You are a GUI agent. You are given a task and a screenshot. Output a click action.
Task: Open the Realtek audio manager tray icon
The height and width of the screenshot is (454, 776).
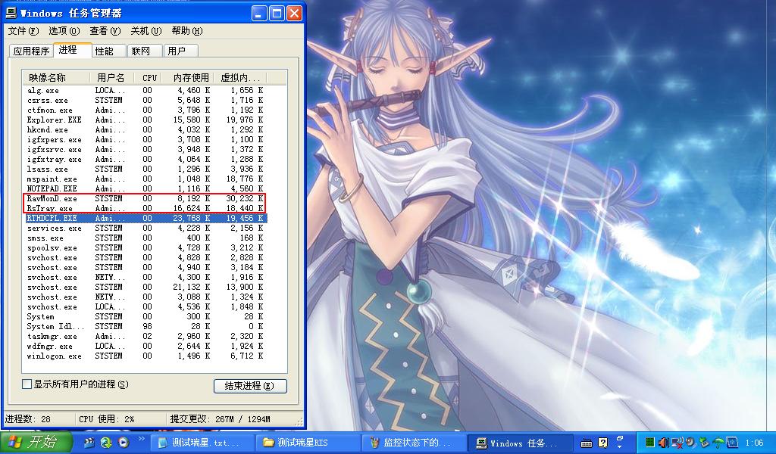click(690, 443)
